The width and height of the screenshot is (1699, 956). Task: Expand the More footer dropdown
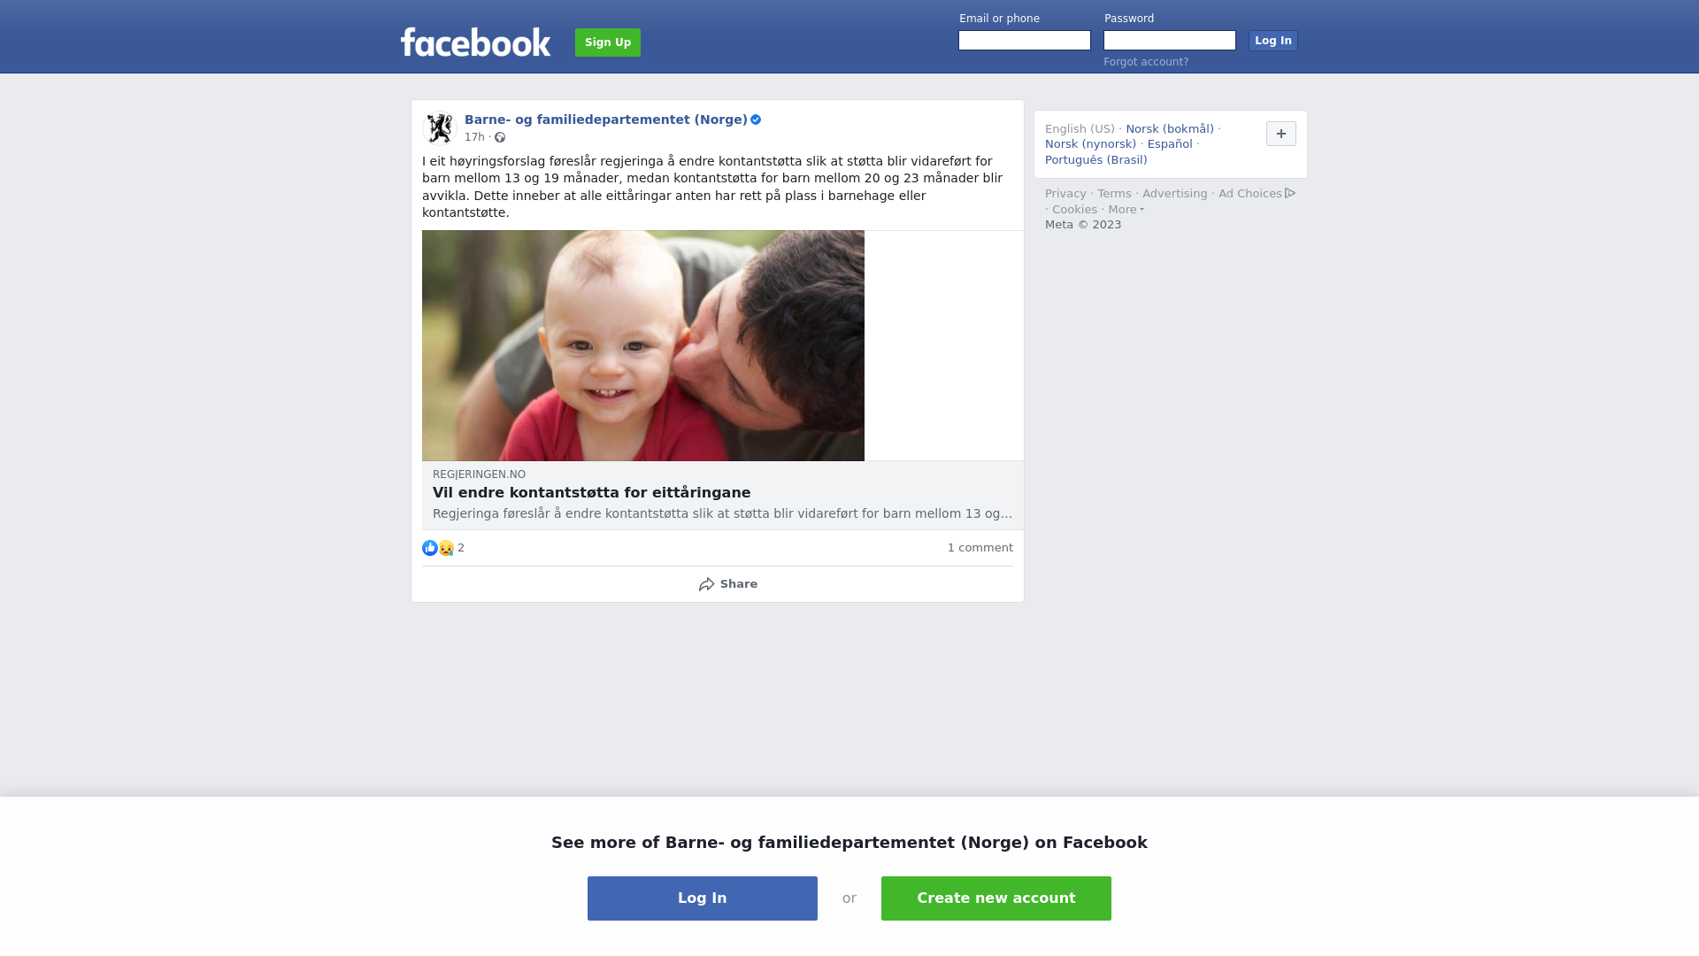click(x=1126, y=210)
